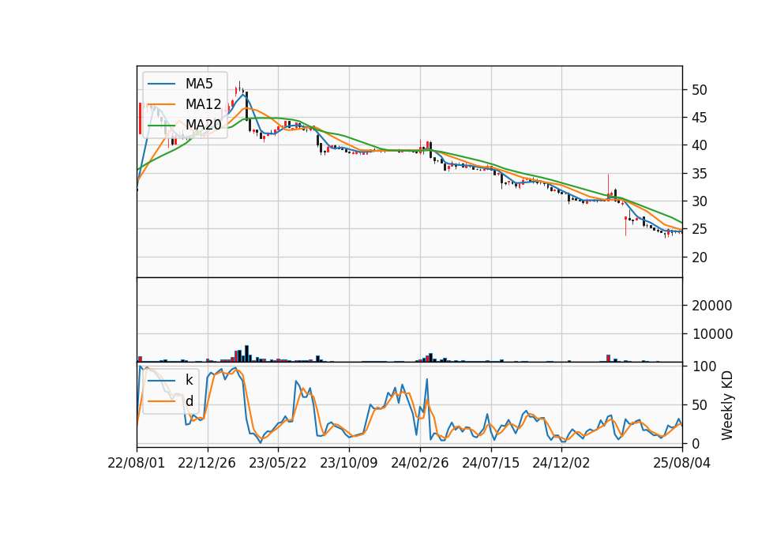Click the 22/12/26 date label
Viewport: 758px width, 545px height.
[x=207, y=463]
